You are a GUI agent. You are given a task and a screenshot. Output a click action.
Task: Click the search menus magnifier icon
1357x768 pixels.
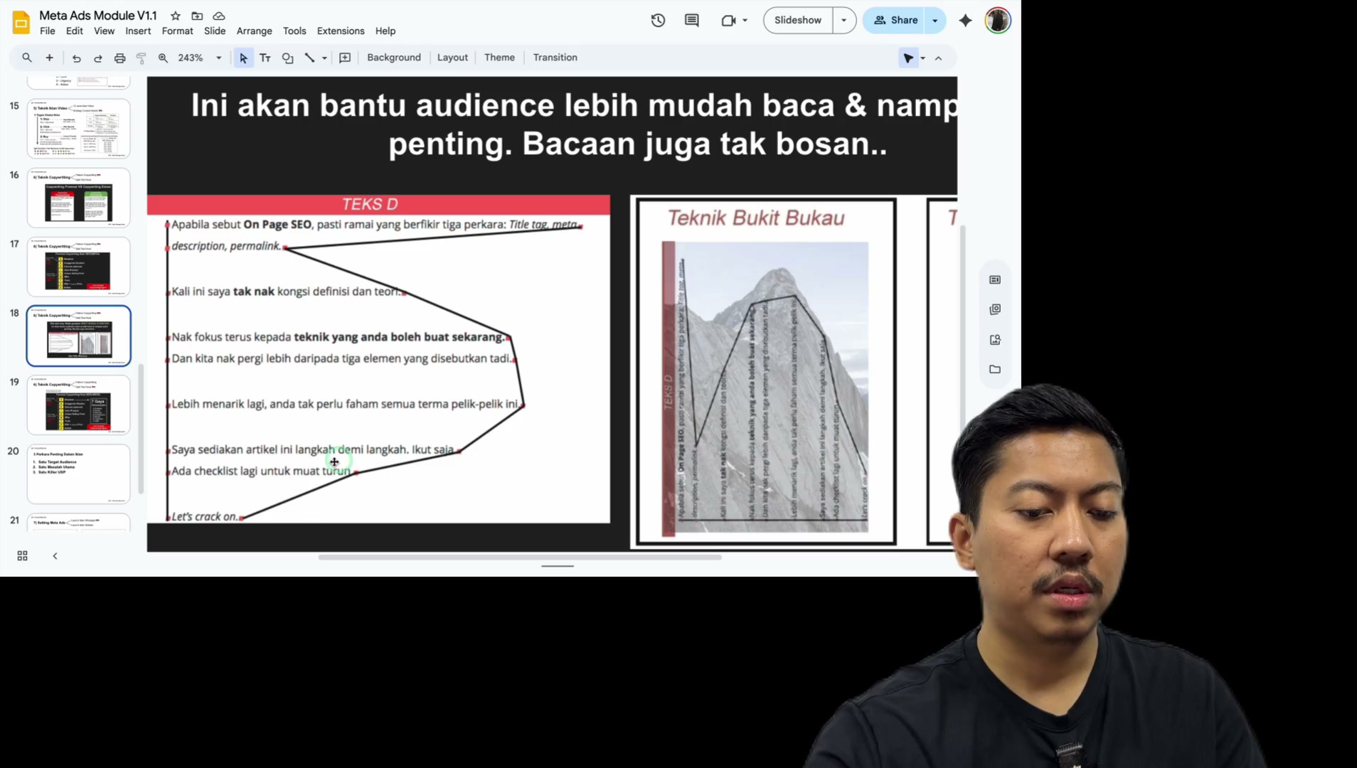[x=27, y=58]
